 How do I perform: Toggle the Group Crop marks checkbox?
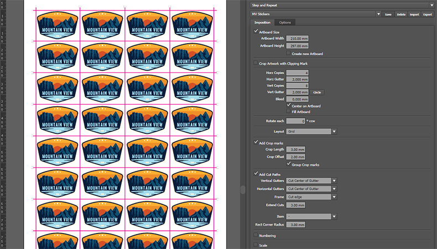(x=288, y=164)
